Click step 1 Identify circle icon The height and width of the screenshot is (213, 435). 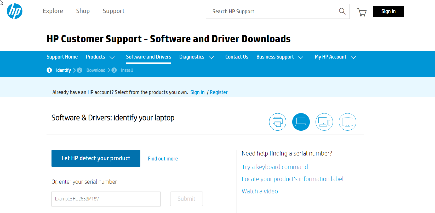tap(49, 70)
